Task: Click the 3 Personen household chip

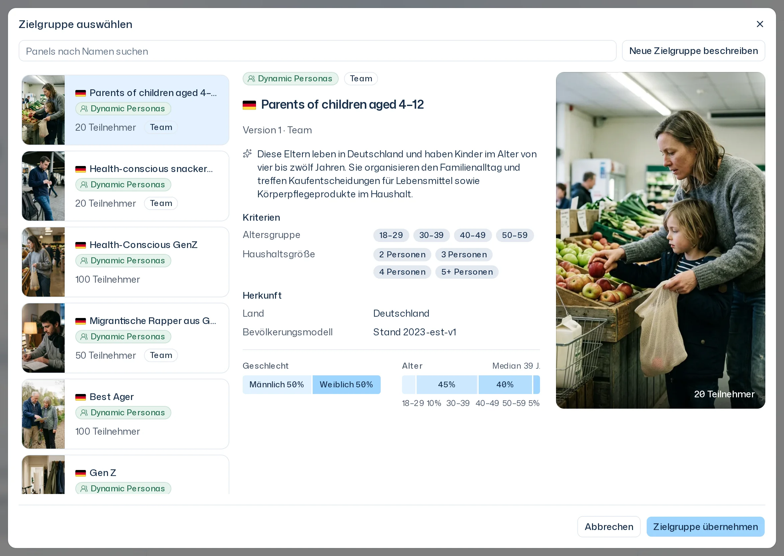Action: click(x=464, y=254)
